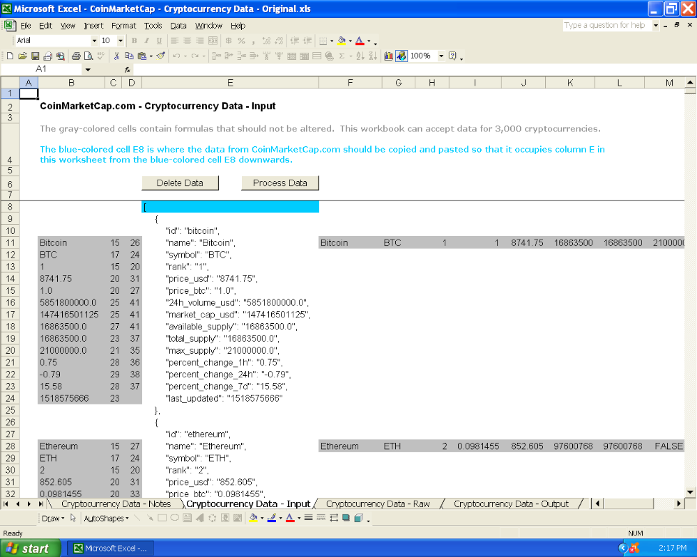Open the Name Box dropdown arrow
The image size is (697, 557).
tap(88, 70)
